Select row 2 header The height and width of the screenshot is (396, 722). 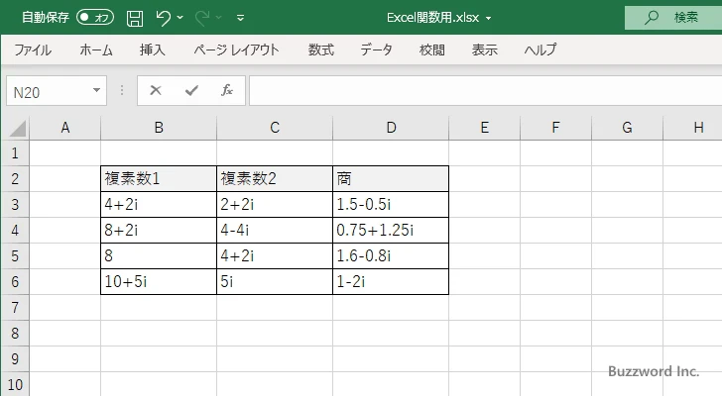point(15,179)
